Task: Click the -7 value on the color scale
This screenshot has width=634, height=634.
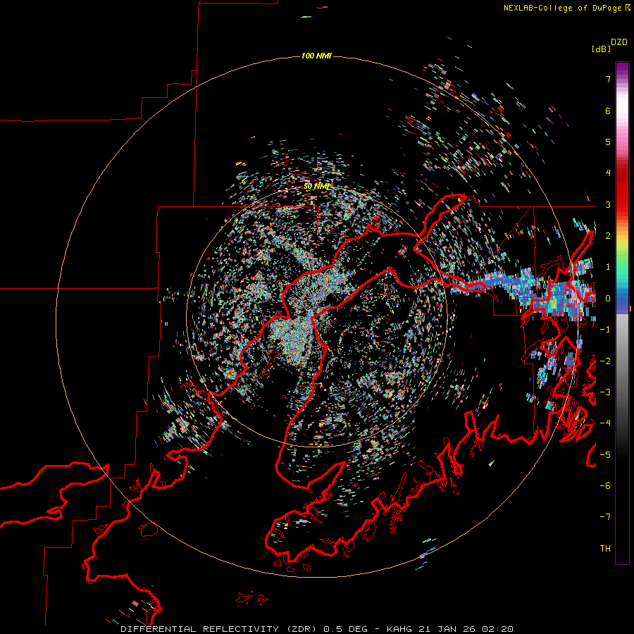Action: pos(605,517)
